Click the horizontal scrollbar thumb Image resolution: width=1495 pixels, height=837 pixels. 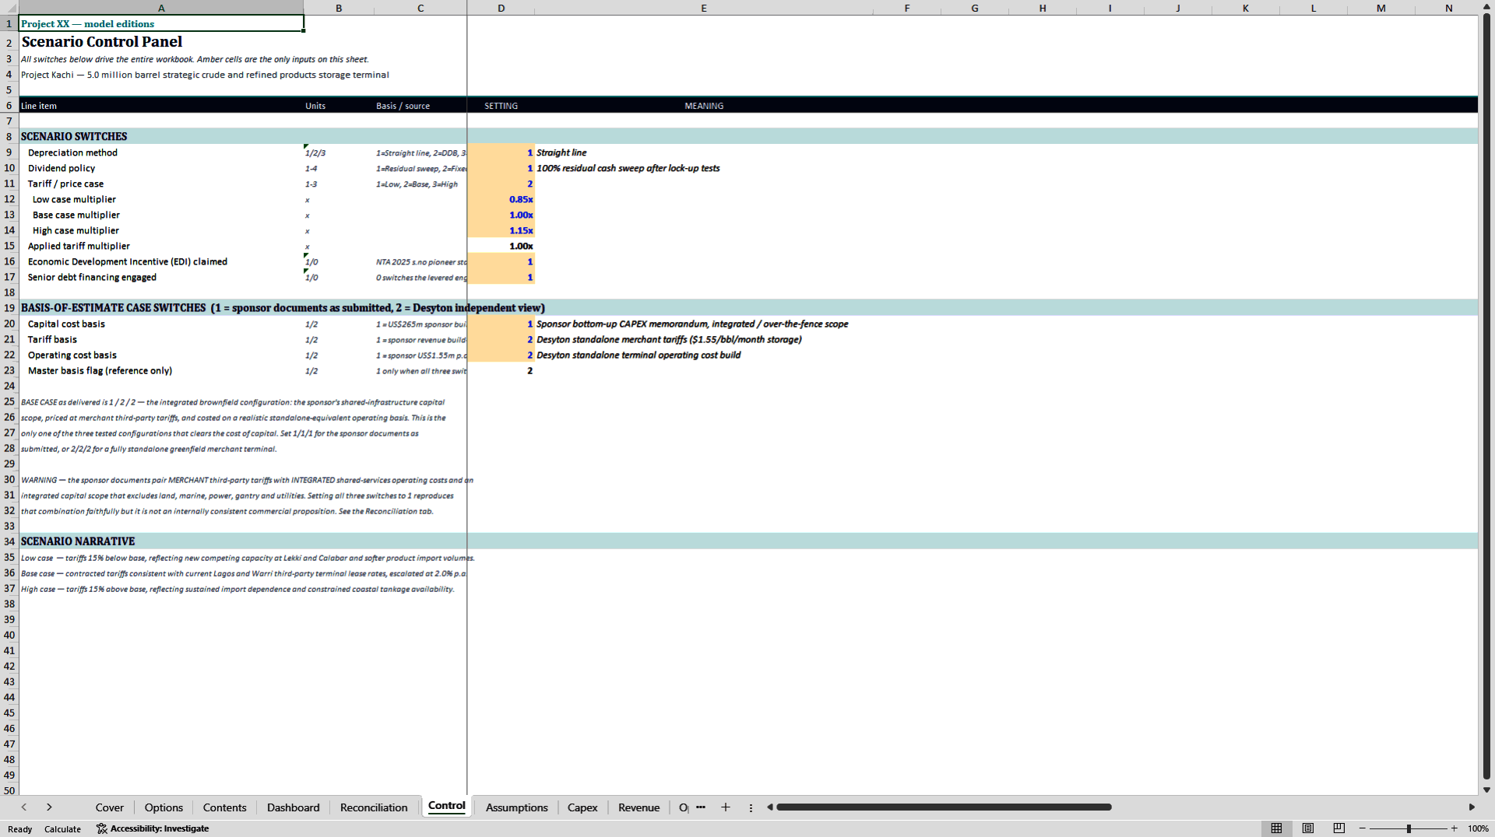pos(944,807)
